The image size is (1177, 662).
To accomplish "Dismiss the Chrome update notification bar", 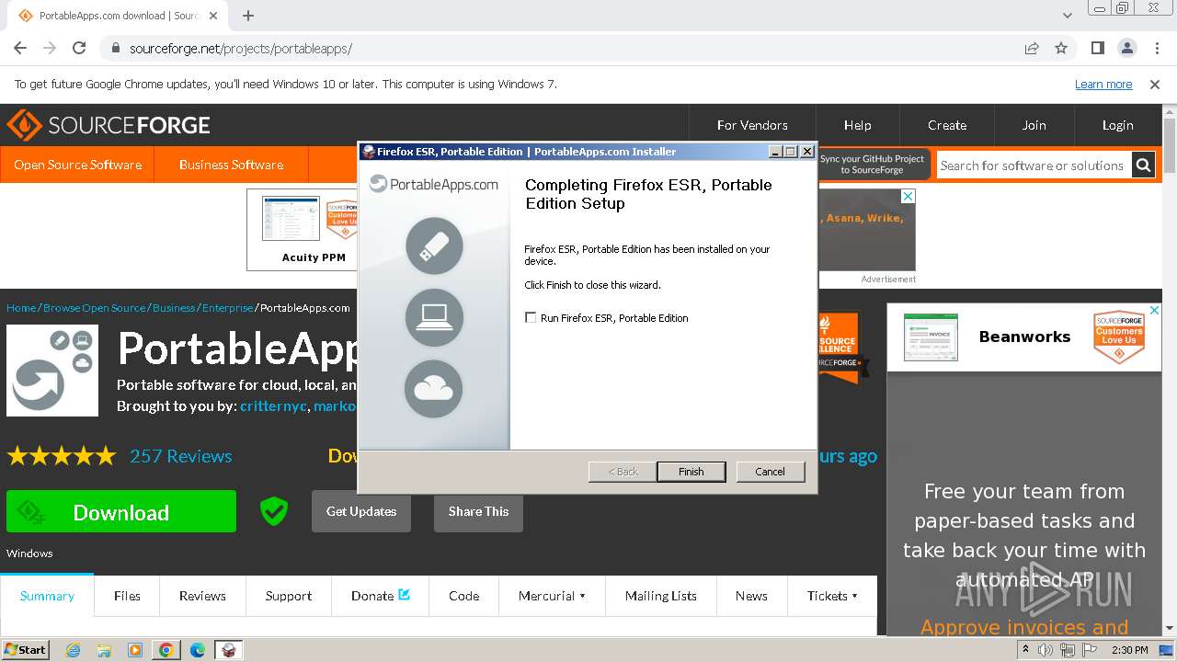I will (1155, 85).
